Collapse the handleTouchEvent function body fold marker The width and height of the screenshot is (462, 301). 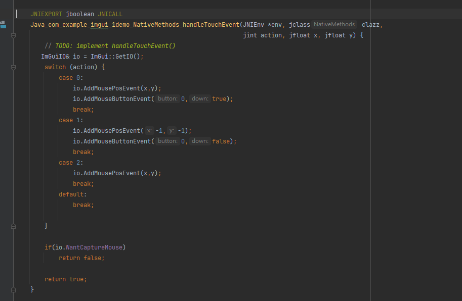pos(14,35)
